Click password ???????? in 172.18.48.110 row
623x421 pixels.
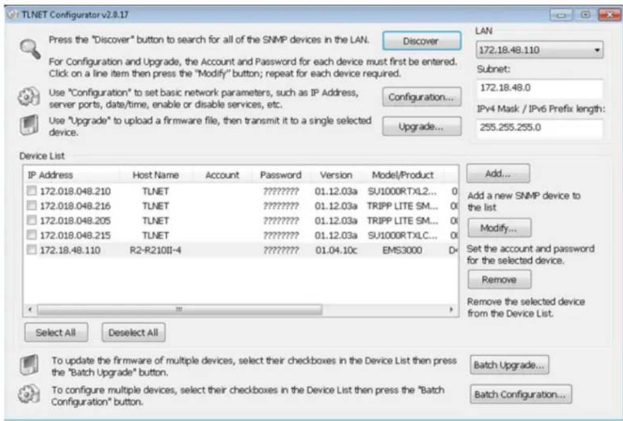pos(281,250)
